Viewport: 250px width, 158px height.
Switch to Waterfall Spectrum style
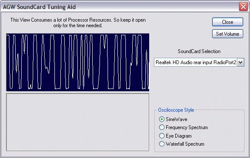click(162, 144)
